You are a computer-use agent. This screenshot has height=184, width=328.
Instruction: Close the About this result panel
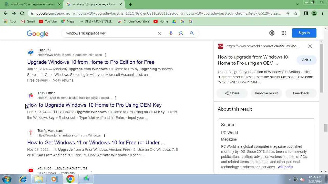[310, 46]
